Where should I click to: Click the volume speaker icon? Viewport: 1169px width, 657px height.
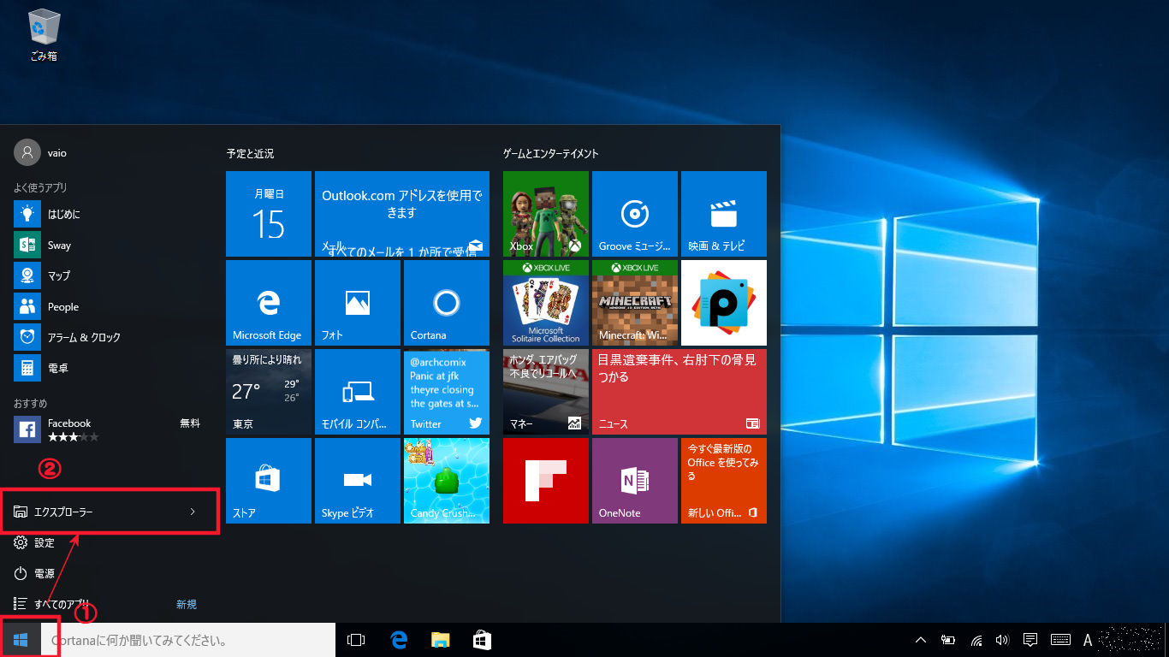coord(1002,640)
